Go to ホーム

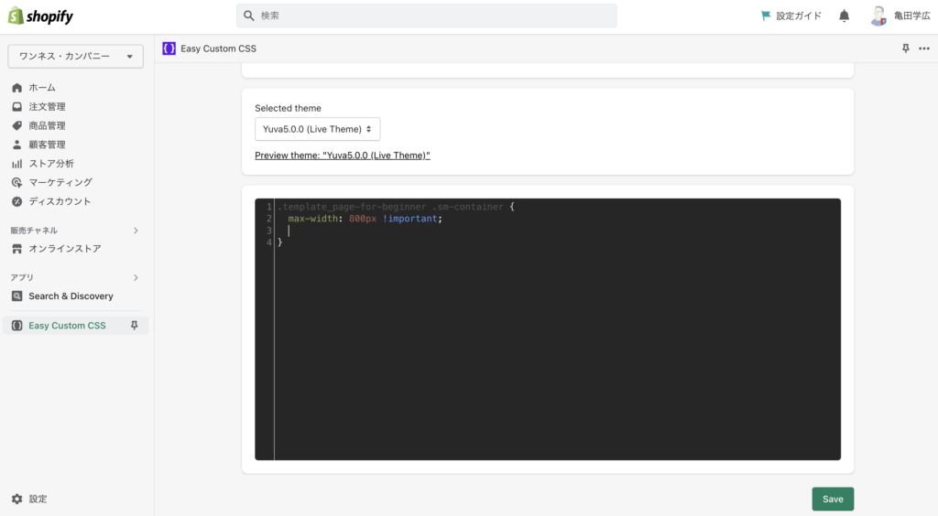[x=42, y=88]
